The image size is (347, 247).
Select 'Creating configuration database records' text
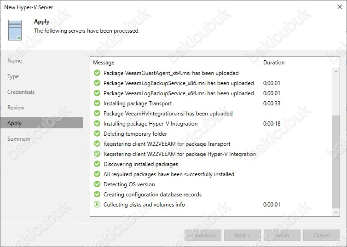tap(152, 195)
